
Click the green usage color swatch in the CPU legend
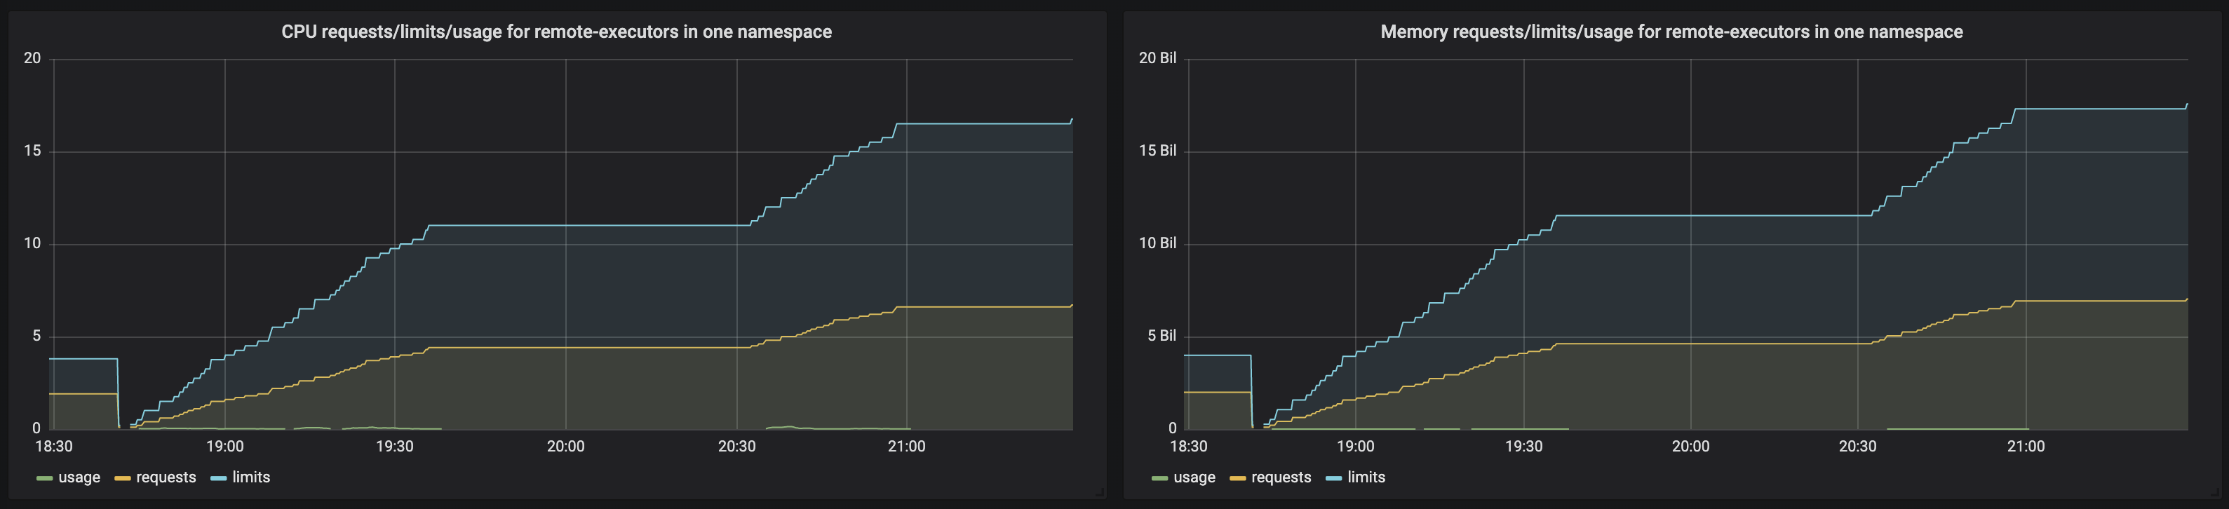point(44,479)
